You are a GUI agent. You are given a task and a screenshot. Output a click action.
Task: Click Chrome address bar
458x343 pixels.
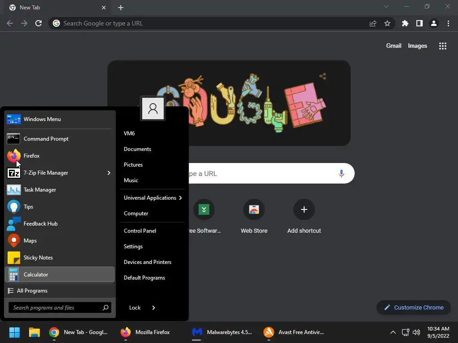pyautogui.click(x=222, y=23)
